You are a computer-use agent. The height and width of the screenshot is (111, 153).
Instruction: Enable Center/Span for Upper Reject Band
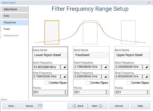pyautogui.click(x=128, y=83)
